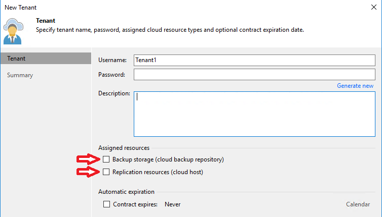Click the Backup storage (cloud backup repository) label

168,159
